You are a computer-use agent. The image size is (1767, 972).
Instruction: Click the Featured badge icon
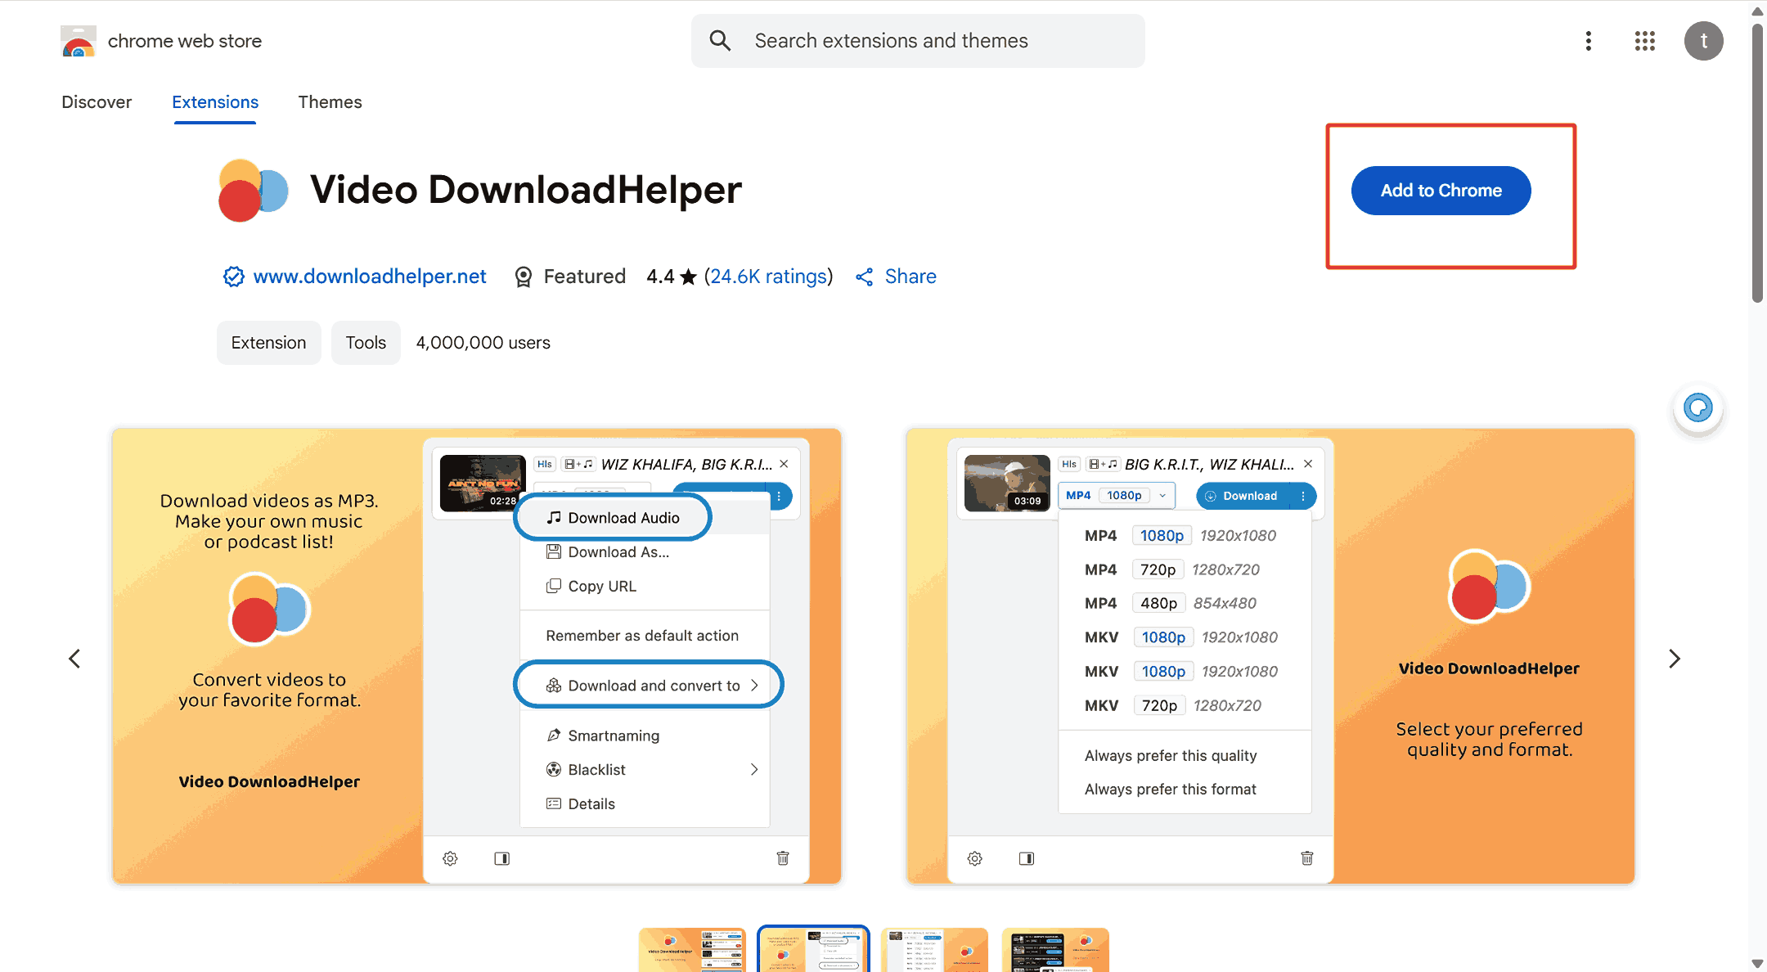pos(524,277)
